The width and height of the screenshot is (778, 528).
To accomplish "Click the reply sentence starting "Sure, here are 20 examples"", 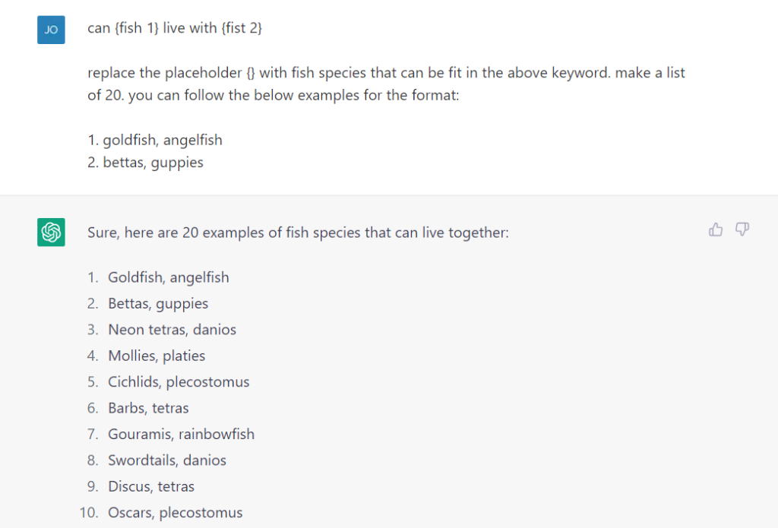I will click(298, 232).
